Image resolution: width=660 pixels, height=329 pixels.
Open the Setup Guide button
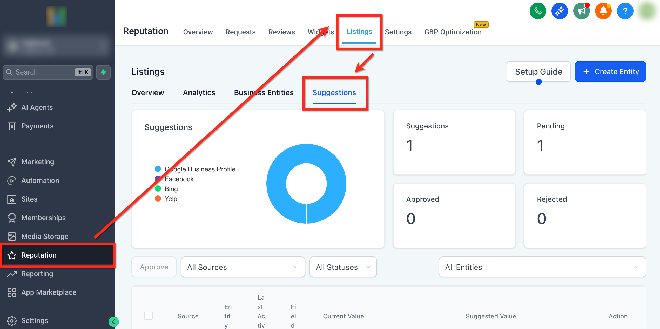(538, 72)
